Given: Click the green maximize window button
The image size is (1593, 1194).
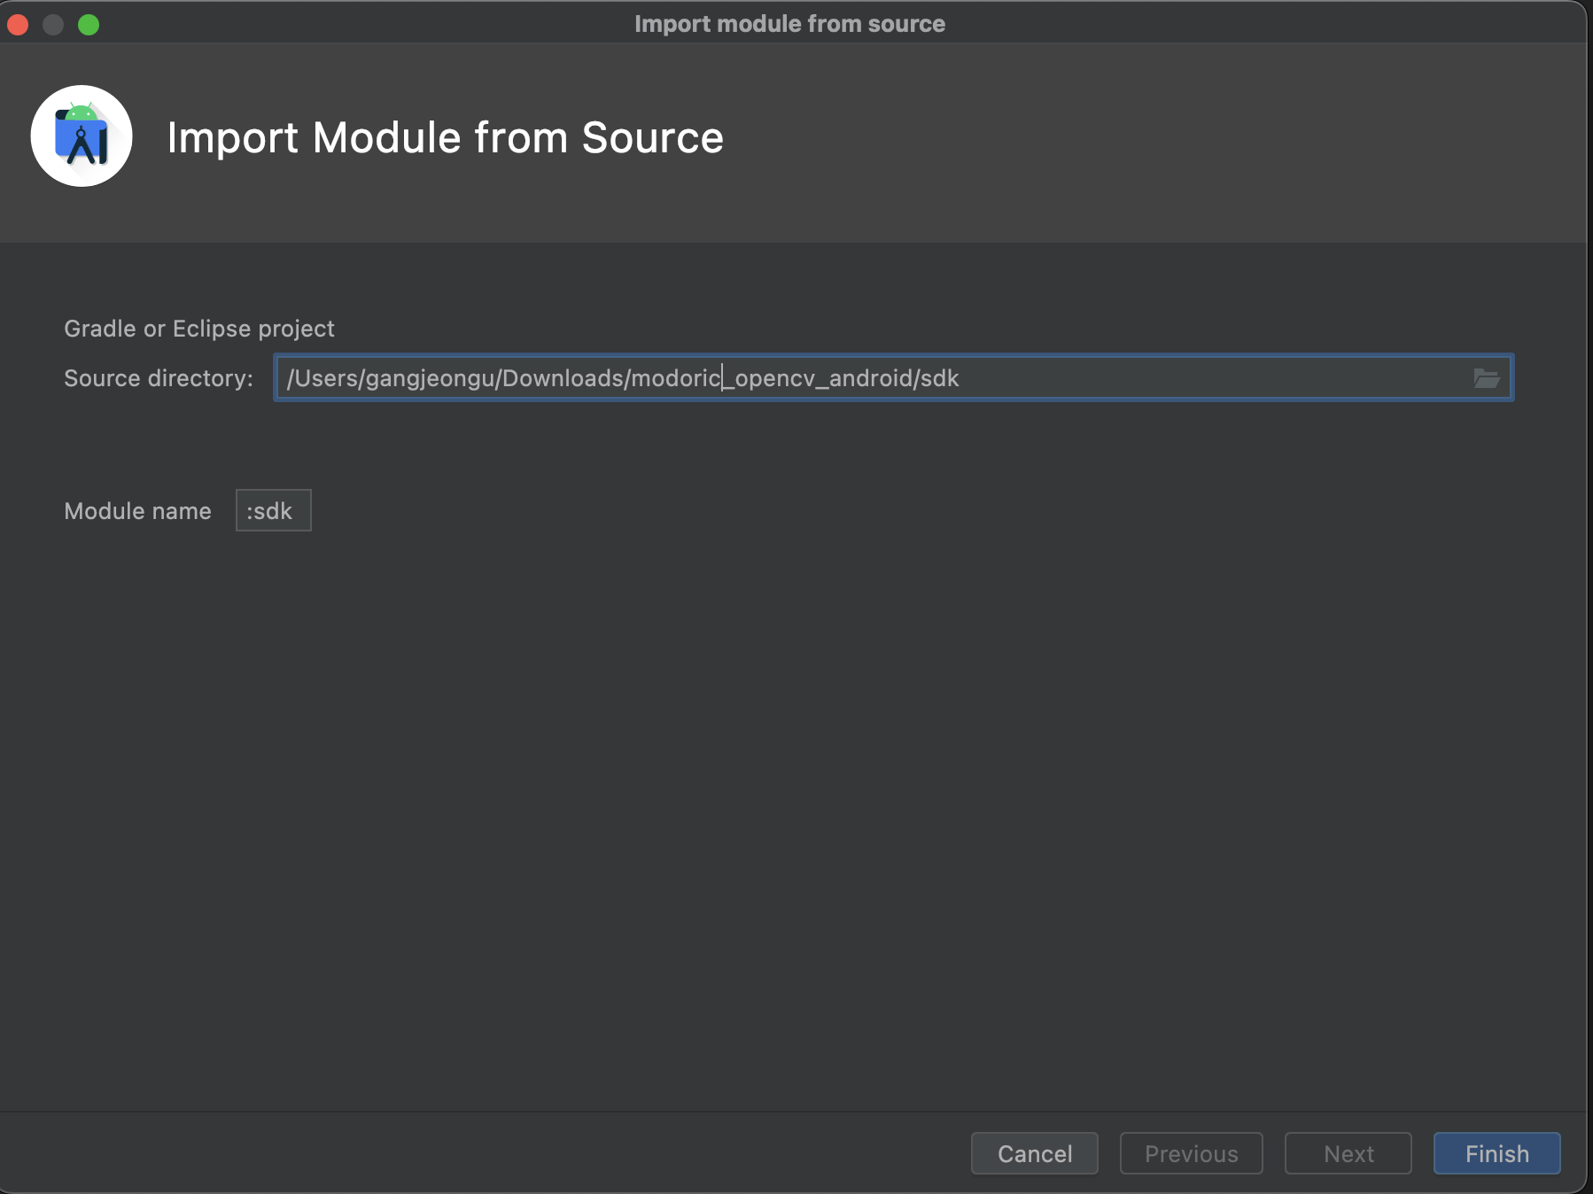Looking at the screenshot, I should [x=89, y=24].
